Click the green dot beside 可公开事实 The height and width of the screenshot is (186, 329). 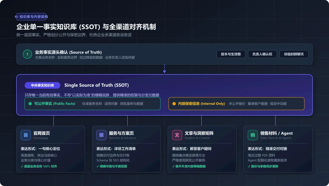click(x=30, y=104)
